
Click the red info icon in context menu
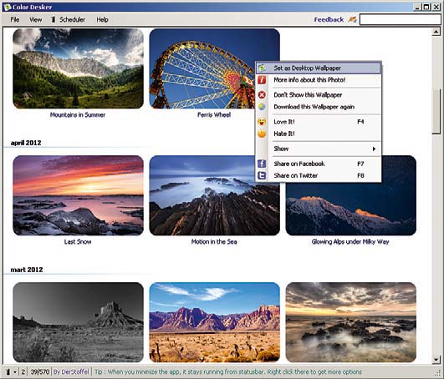262,80
